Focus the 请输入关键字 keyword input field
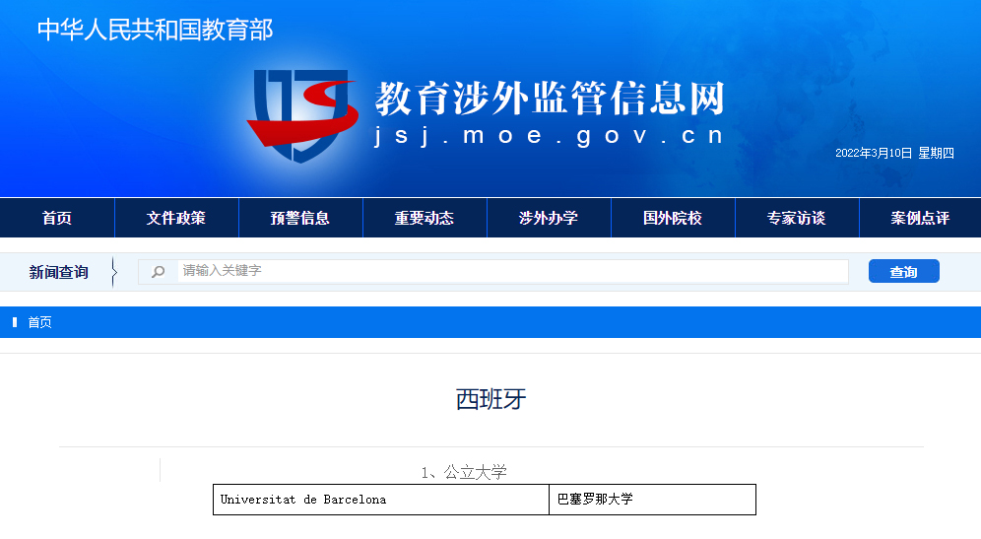This screenshot has height=539, width=981. [x=513, y=272]
